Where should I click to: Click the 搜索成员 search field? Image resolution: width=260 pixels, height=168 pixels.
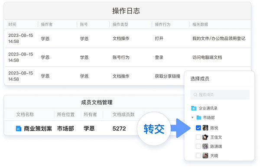(220, 94)
